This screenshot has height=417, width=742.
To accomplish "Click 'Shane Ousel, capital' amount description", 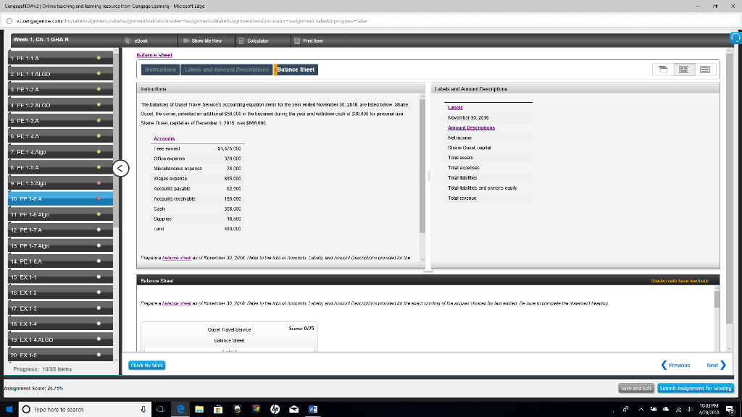I will (470, 148).
